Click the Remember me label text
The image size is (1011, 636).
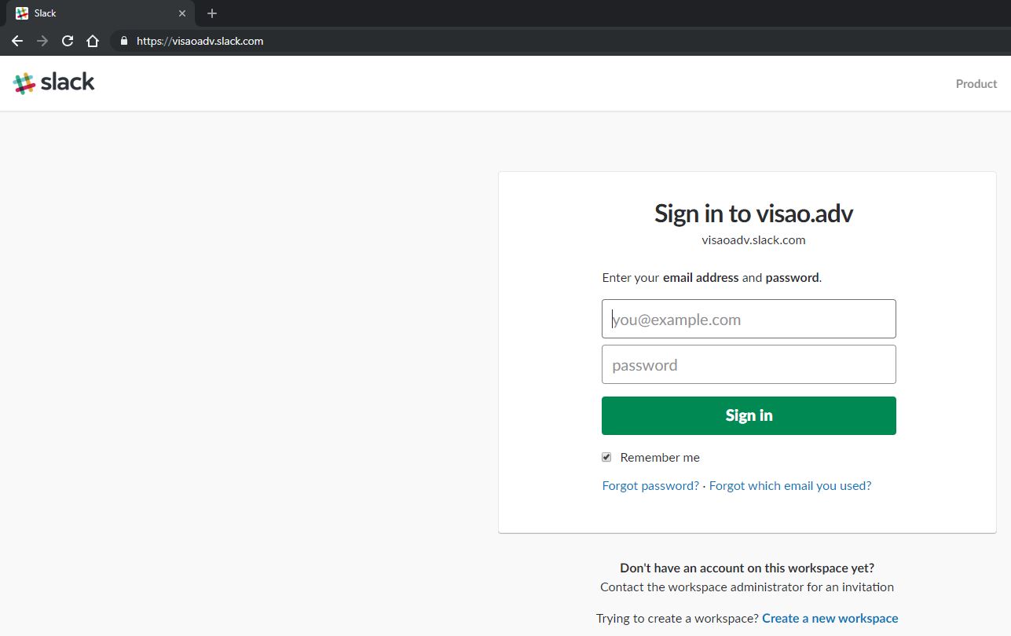coord(660,457)
